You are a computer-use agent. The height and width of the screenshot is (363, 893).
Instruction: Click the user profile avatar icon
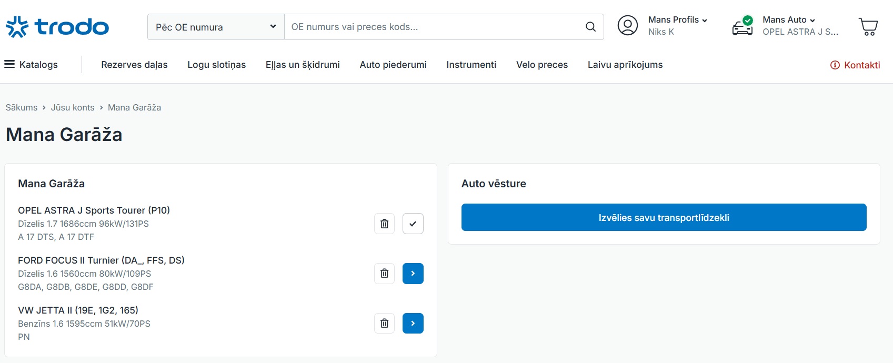click(627, 26)
